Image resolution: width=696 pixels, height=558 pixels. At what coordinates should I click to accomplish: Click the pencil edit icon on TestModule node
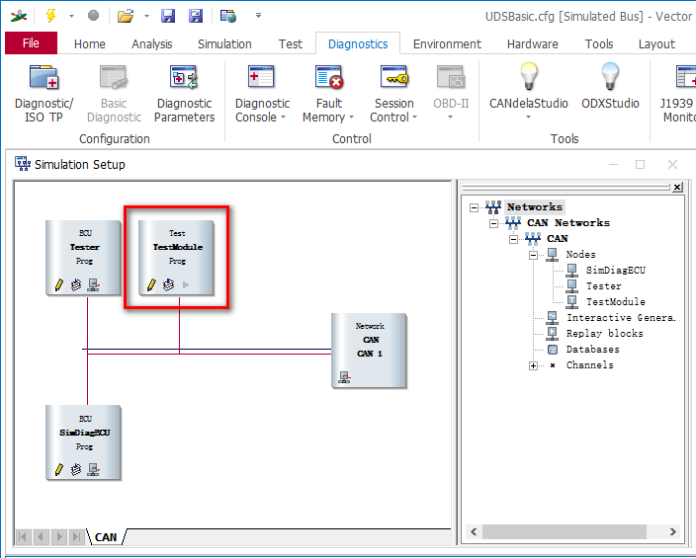[x=151, y=284]
